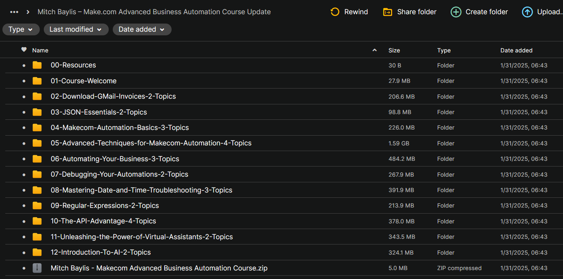
Task: Click the Upload arrow icon
Action: point(527,12)
